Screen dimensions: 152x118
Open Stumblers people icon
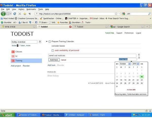coord(75,23)
